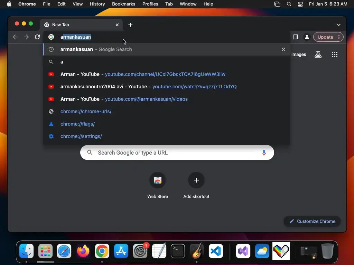Click the browser forward arrow

pos(26,37)
